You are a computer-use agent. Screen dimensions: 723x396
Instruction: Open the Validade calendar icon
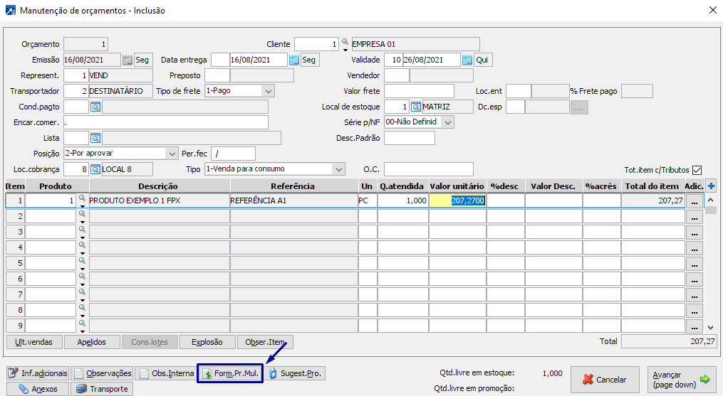467,60
